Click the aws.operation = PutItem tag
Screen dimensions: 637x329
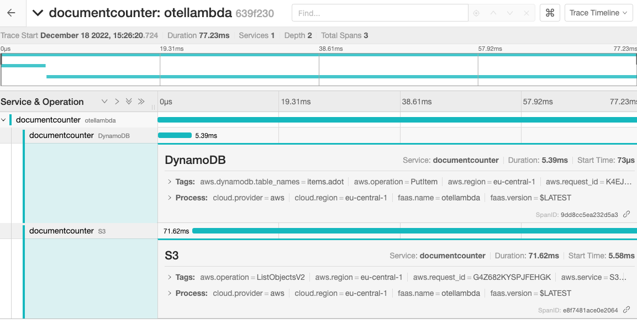pyautogui.click(x=396, y=182)
